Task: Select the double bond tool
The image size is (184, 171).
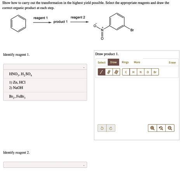Action: click(x=109, y=72)
